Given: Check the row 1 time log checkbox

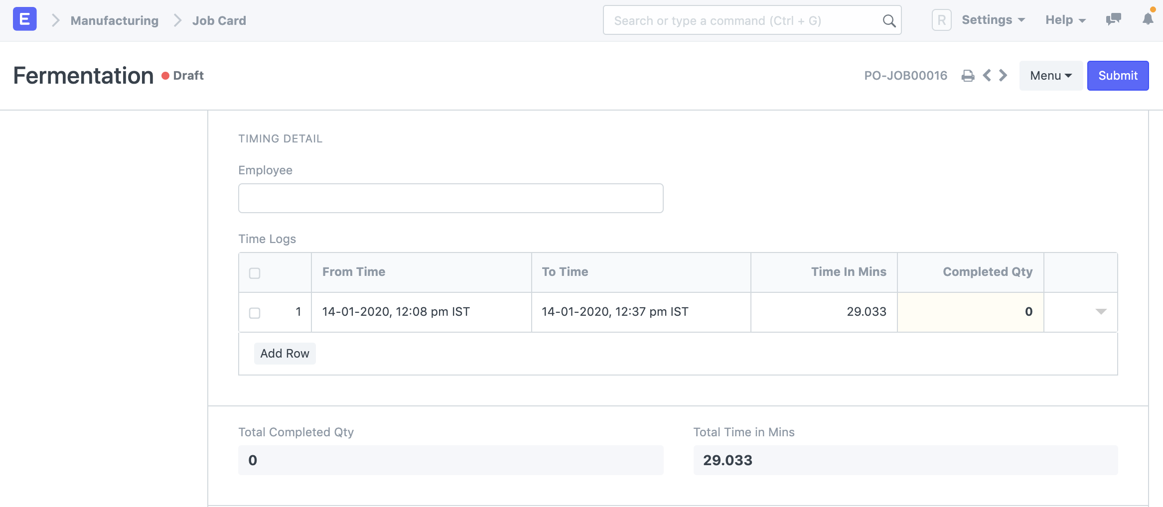Looking at the screenshot, I should click(255, 313).
